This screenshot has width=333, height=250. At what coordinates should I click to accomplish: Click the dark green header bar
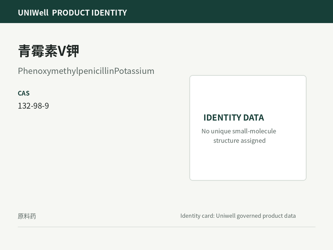[166, 11]
